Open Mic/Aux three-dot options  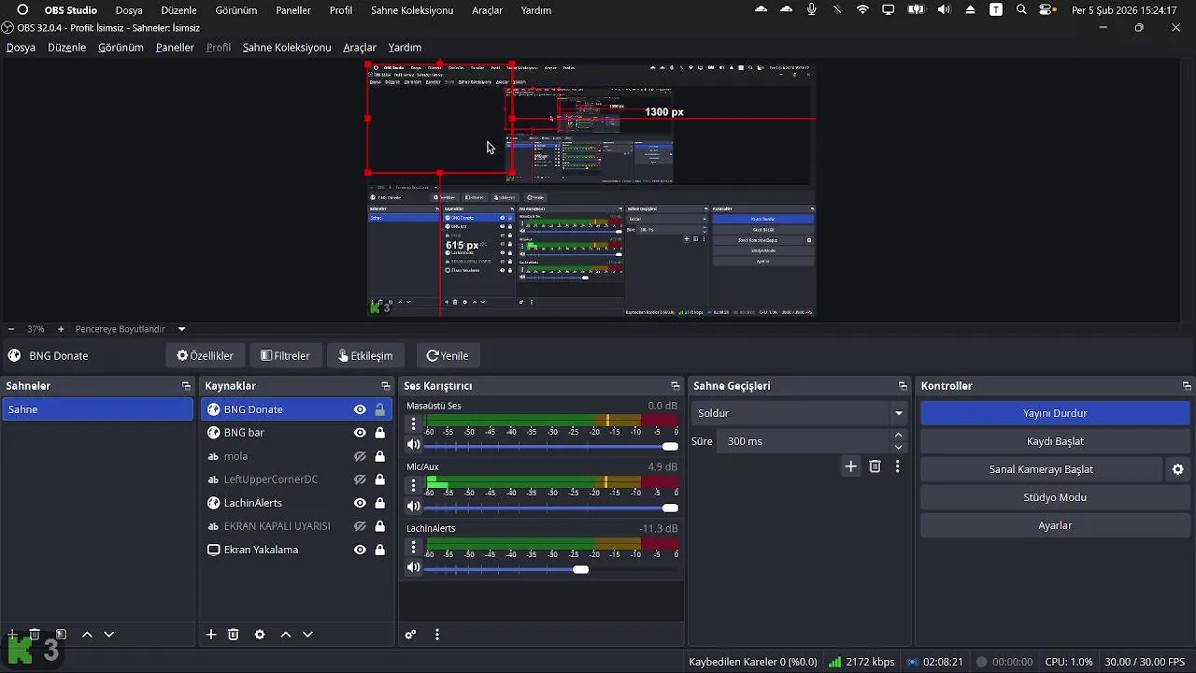(x=414, y=485)
